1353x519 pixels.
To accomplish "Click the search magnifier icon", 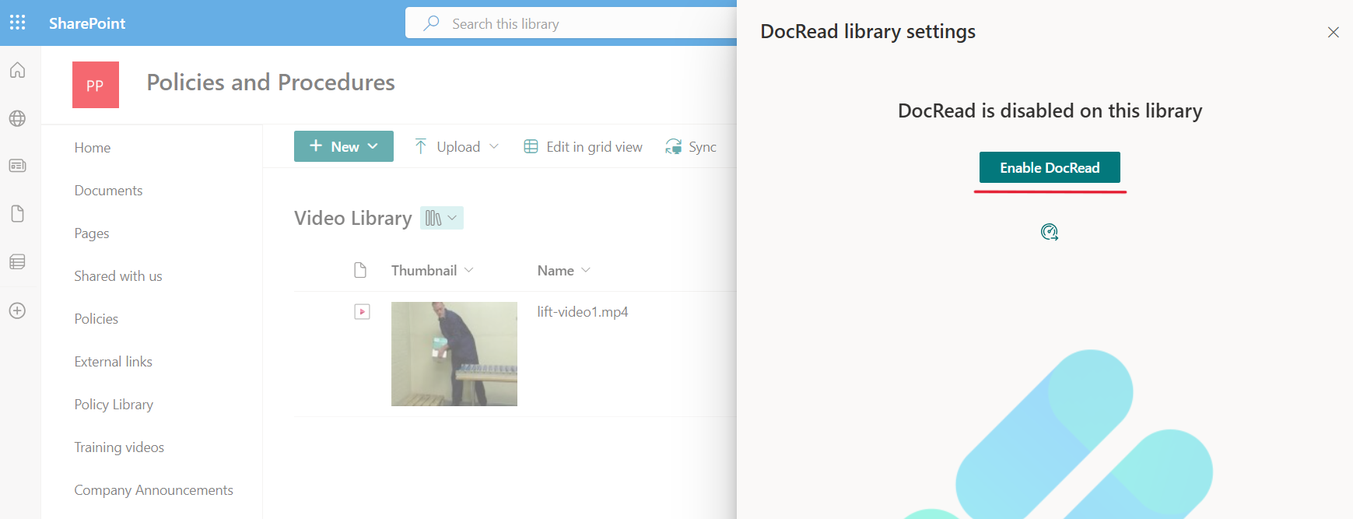I will tap(431, 23).
